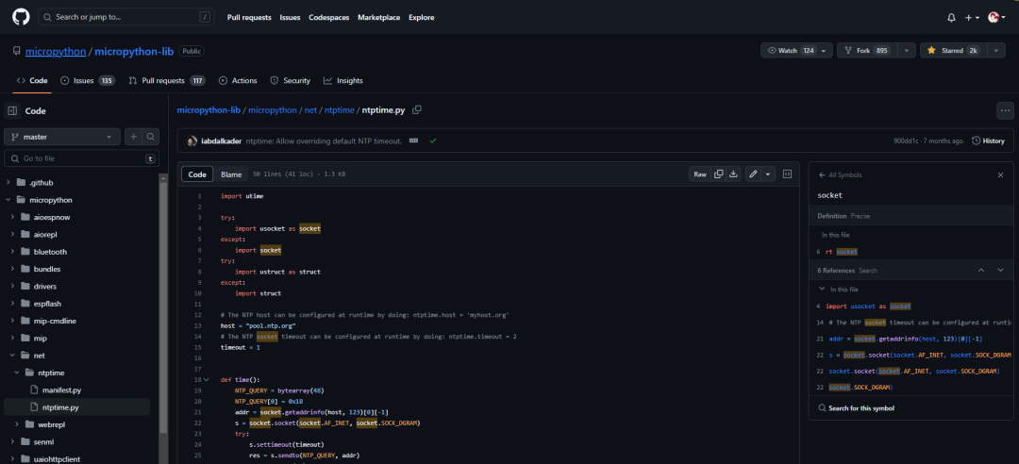The height and width of the screenshot is (464, 1019).
Task: Download the raw file
Action: click(733, 174)
